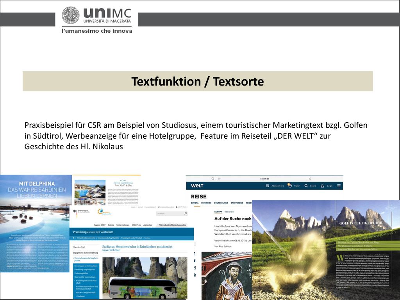The width and height of the screenshot is (400, 300).
Task: Click the RELIGION tag above the article headline
Action: pyautogui.click(x=229, y=212)
